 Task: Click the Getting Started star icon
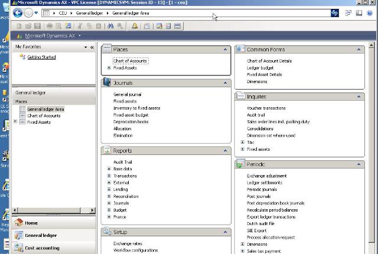click(x=22, y=57)
